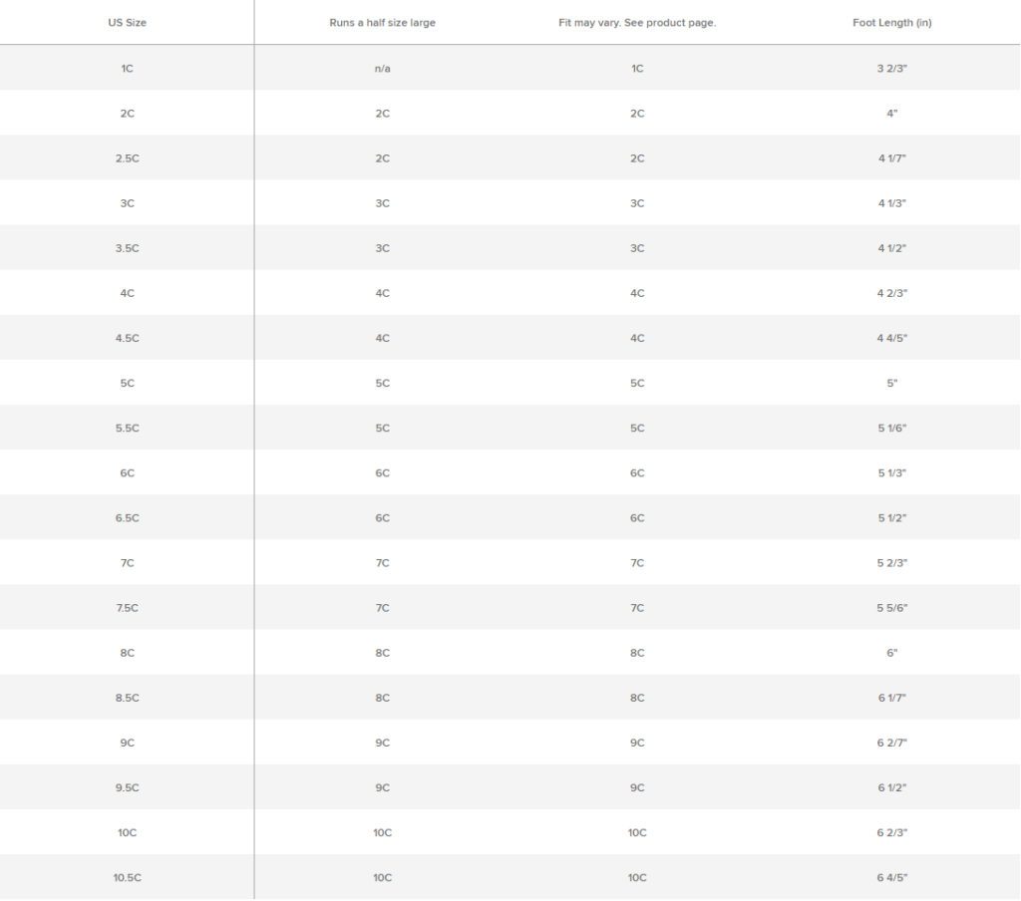Click the Foot Length (in) header

click(x=892, y=23)
